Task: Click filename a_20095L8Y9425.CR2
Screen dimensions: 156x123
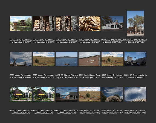Action: click(x=112, y=41)
